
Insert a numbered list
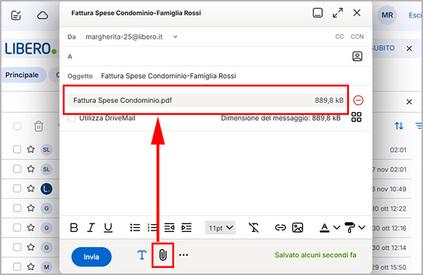pos(152,228)
